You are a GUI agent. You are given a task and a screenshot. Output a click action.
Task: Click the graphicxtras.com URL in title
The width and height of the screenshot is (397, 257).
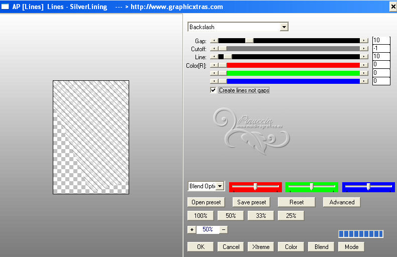(x=177, y=7)
